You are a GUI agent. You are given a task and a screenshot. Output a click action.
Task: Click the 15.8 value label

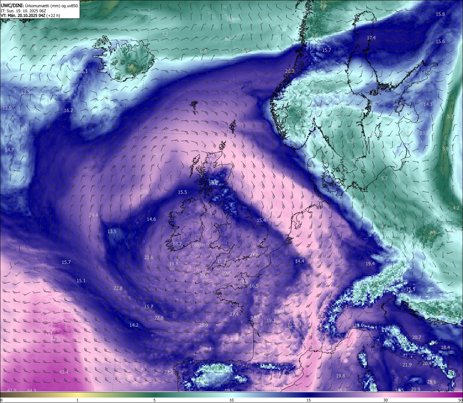coord(440,14)
